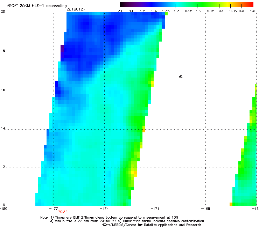Screen dimensions: 259x227
Task: Click the color bar label -3.0
Action: point(120,11)
